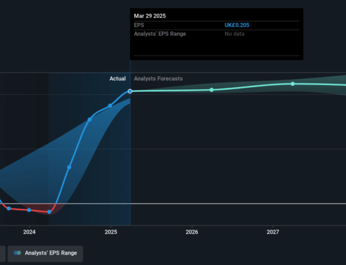The width and height of the screenshot is (346, 265).
Task: Click the Analysts' EPS Range legend icon
Action: [x=17, y=253]
